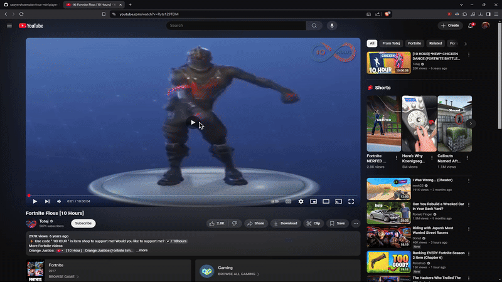The width and height of the screenshot is (502, 282).
Task: Open menu for Wrecked Car video
Action: coord(469,205)
